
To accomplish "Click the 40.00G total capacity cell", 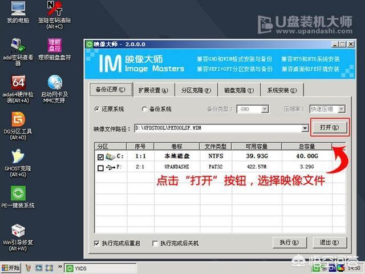I will 307,156.
